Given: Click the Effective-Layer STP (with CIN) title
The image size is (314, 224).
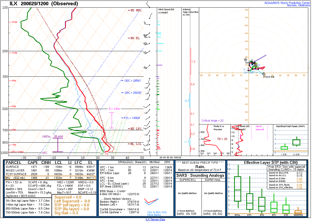Looking at the screenshot, I should (x=271, y=163).
